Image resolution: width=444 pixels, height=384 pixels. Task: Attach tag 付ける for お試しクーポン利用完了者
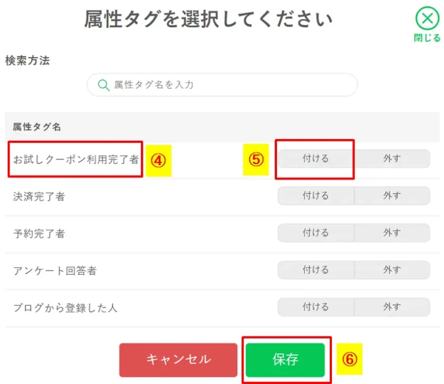click(315, 158)
